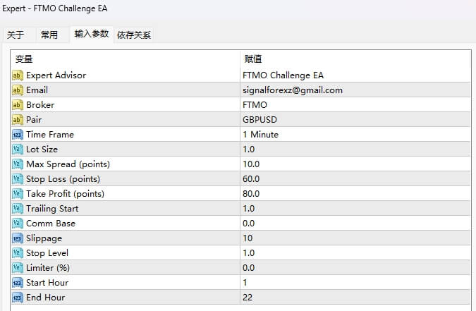Select the Trailing Start label
Image resolution: width=476 pixels, height=311 pixels.
pos(52,209)
